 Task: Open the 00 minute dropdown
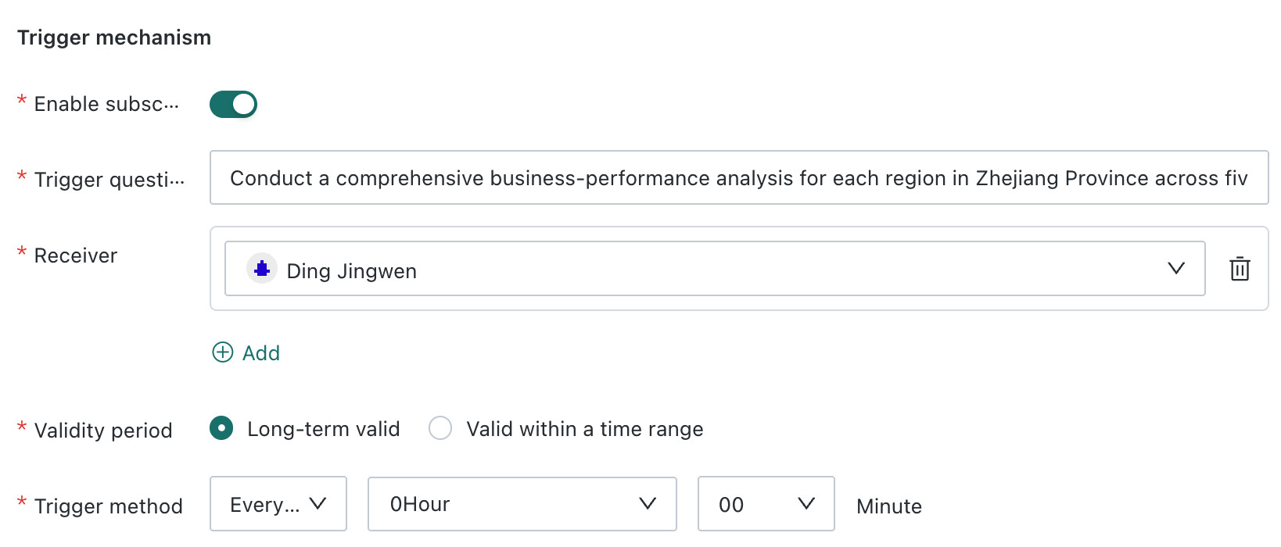click(x=766, y=504)
